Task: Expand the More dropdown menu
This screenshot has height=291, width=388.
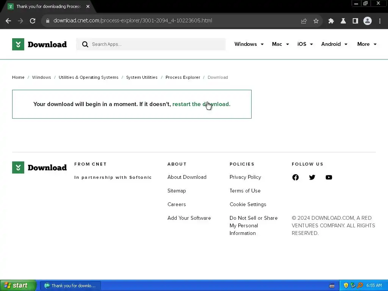Action: click(x=367, y=44)
